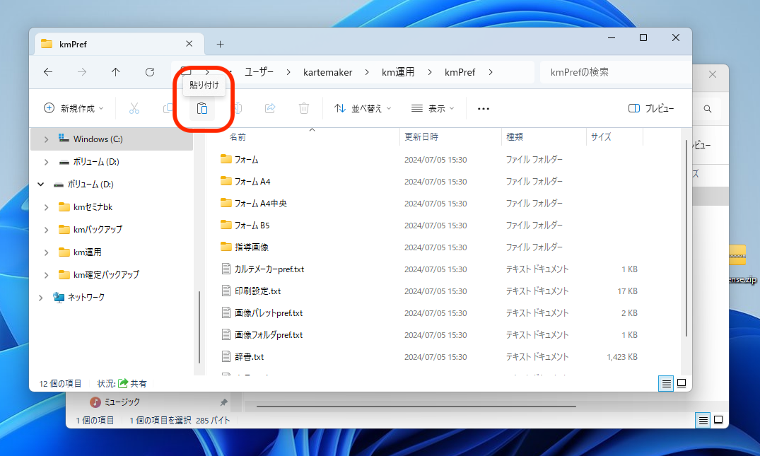Click the kmPrefの検索 search box
The height and width of the screenshot is (456, 760).
coord(612,72)
